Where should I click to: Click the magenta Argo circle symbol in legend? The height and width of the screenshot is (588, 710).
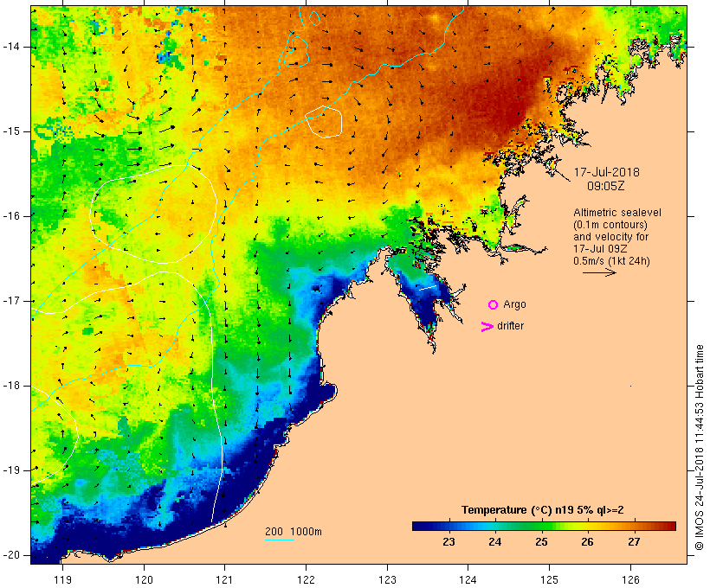point(494,305)
